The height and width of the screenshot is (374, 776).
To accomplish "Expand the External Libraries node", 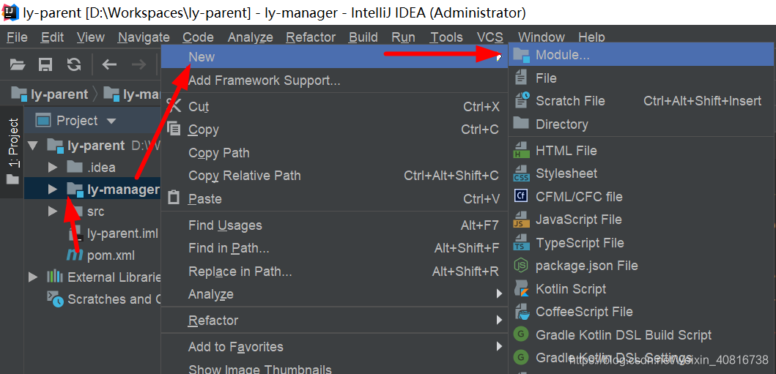I will click(x=32, y=277).
